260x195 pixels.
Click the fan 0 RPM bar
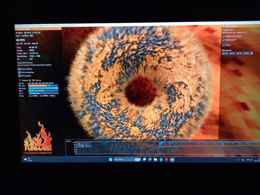point(43,93)
